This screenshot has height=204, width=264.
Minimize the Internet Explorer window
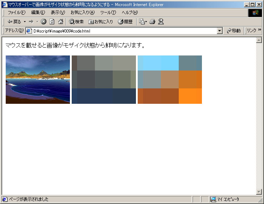[x=247, y=5]
